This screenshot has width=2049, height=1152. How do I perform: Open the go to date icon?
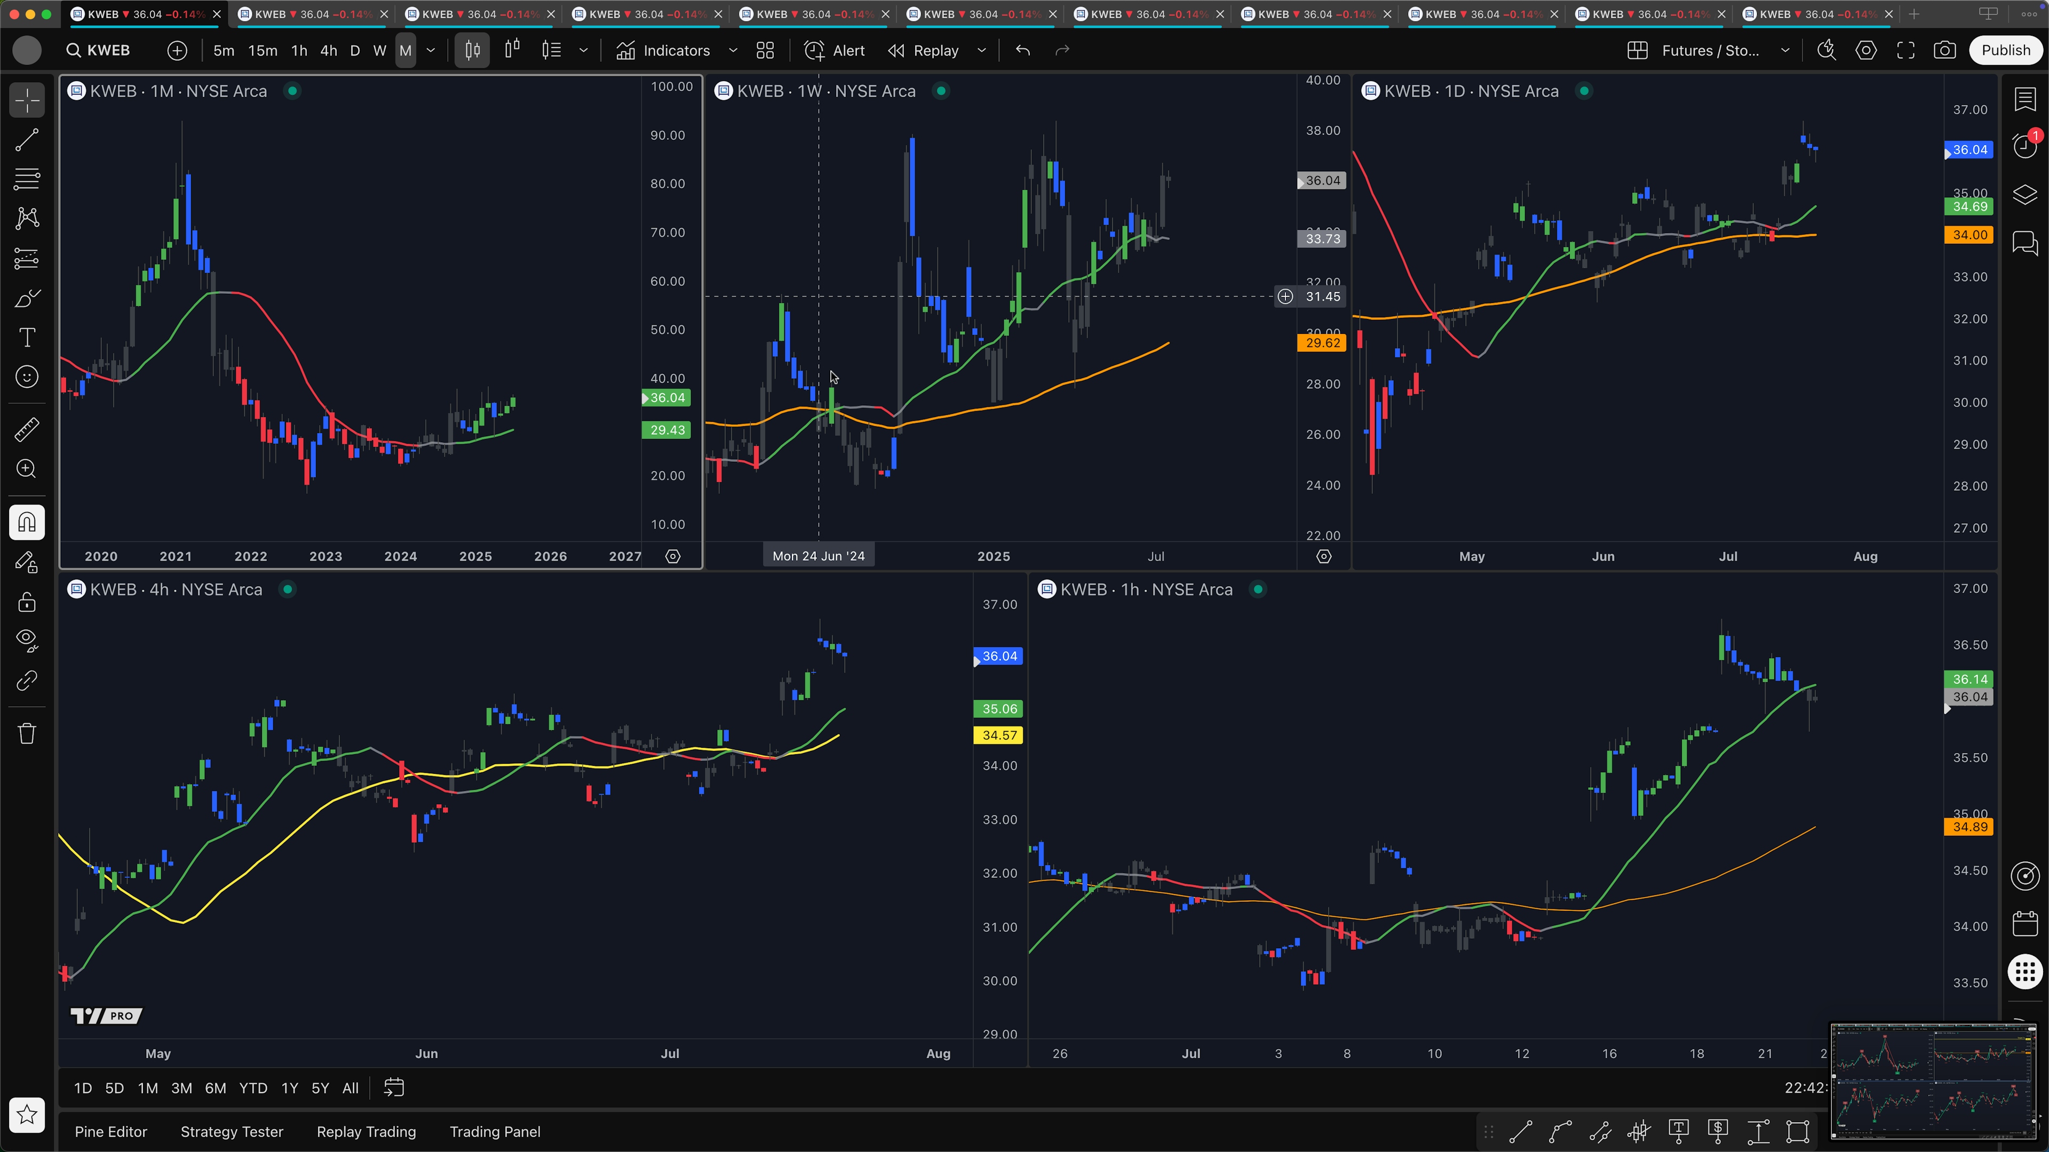pyautogui.click(x=394, y=1087)
